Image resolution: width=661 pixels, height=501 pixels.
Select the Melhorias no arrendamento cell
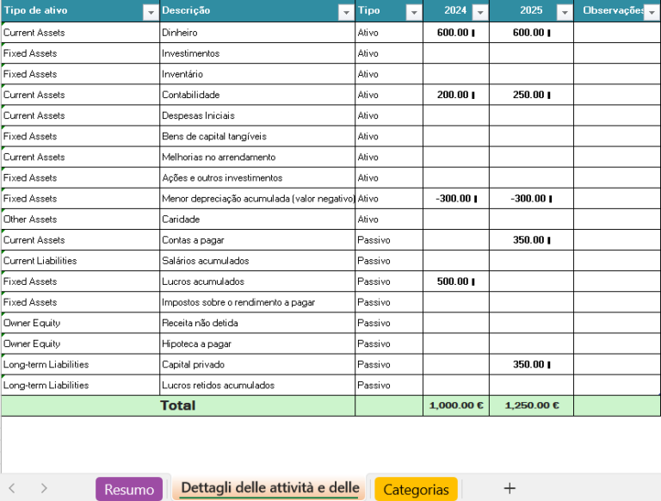pos(257,157)
